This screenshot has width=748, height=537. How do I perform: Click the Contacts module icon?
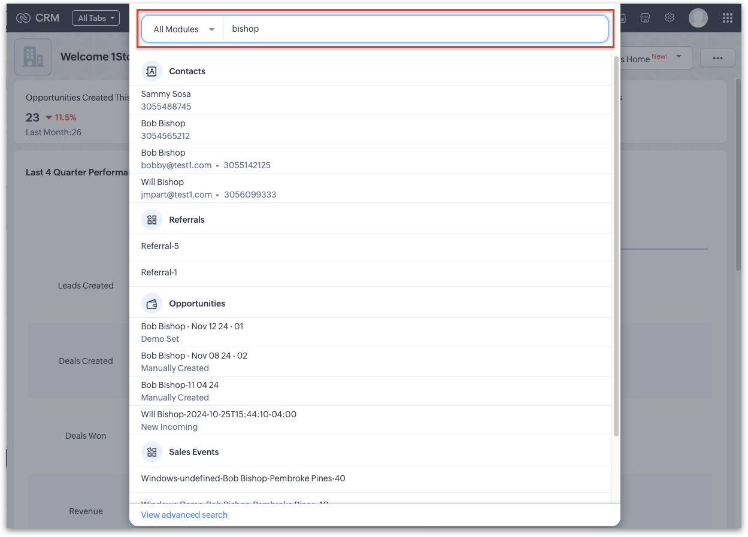click(152, 71)
